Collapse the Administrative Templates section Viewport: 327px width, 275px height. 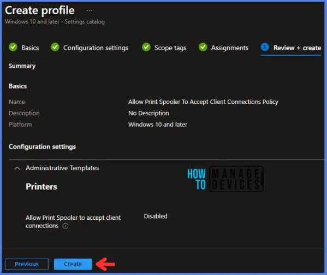tap(17, 168)
